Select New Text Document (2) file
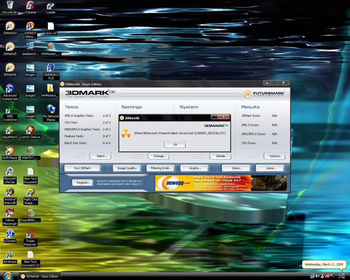Screen dimensions: 350x280 [x=30, y=258]
